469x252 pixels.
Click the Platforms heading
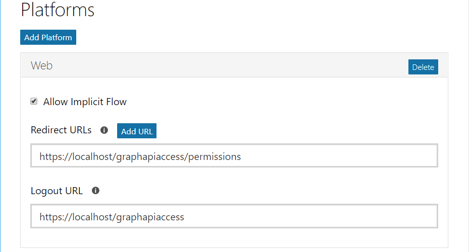[57, 10]
